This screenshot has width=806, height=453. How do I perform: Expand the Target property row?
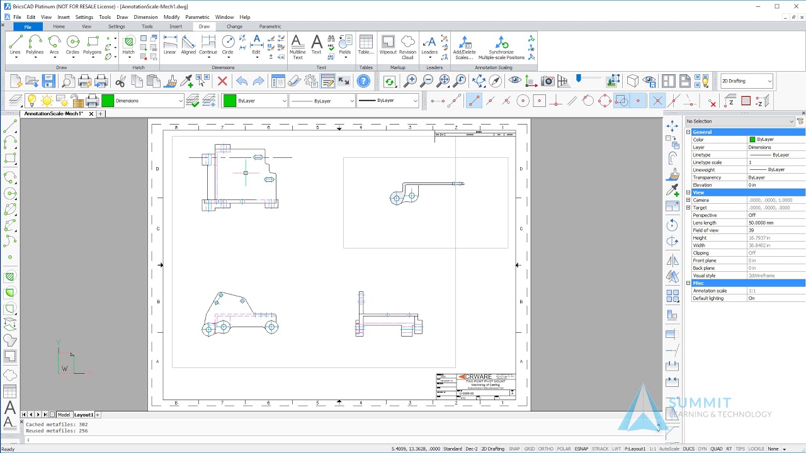[688, 208]
